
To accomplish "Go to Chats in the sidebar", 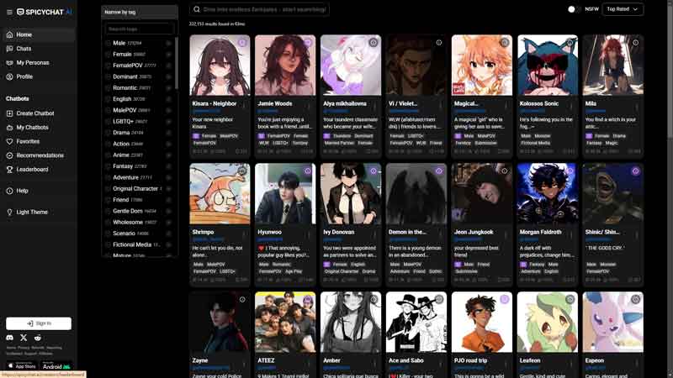I will click(x=39, y=49).
